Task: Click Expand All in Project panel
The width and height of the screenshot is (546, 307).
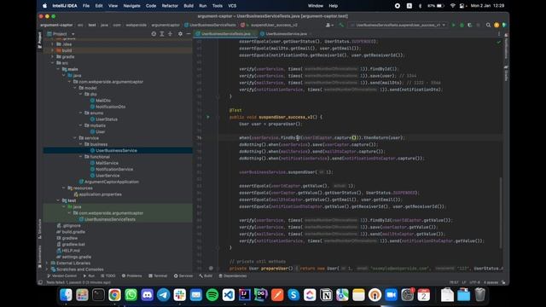Action: tap(162, 34)
